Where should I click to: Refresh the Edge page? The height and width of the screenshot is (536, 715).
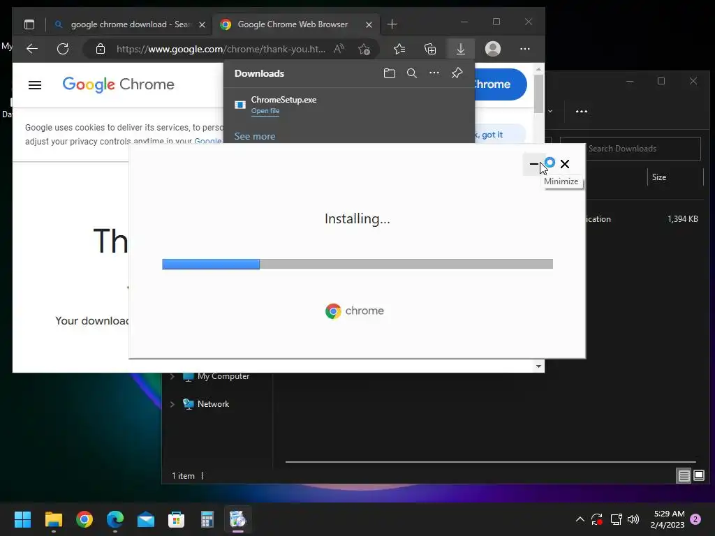pos(63,49)
